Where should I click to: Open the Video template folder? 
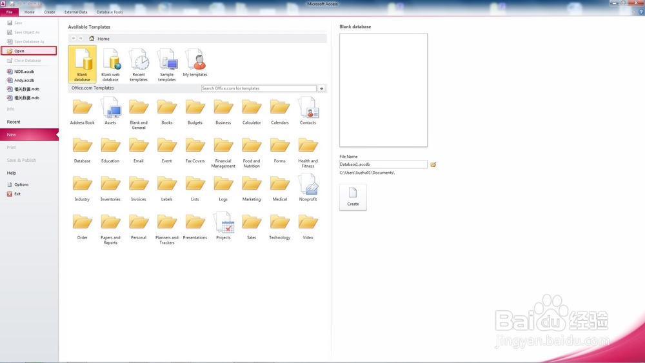point(308,226)
